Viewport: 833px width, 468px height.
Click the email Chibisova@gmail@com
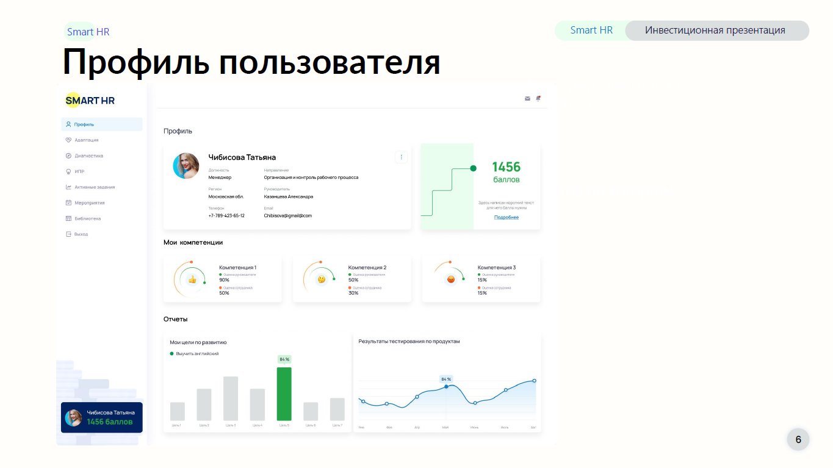click(287, 215)
